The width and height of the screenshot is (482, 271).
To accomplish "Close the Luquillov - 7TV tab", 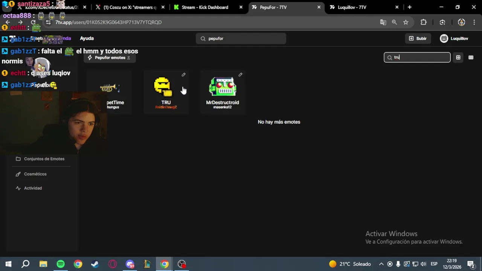I will [x=397, y=7].
